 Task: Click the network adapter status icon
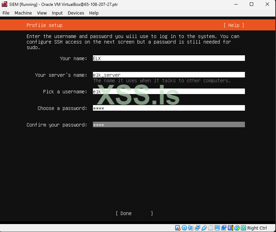tap(198, 228)
